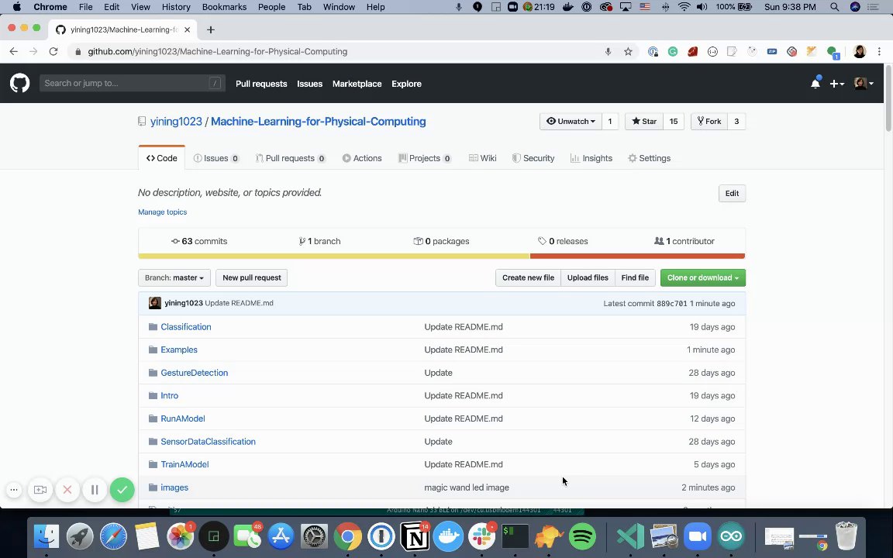Open the Actions tab
893x558 pixels.
click(362, 158)
